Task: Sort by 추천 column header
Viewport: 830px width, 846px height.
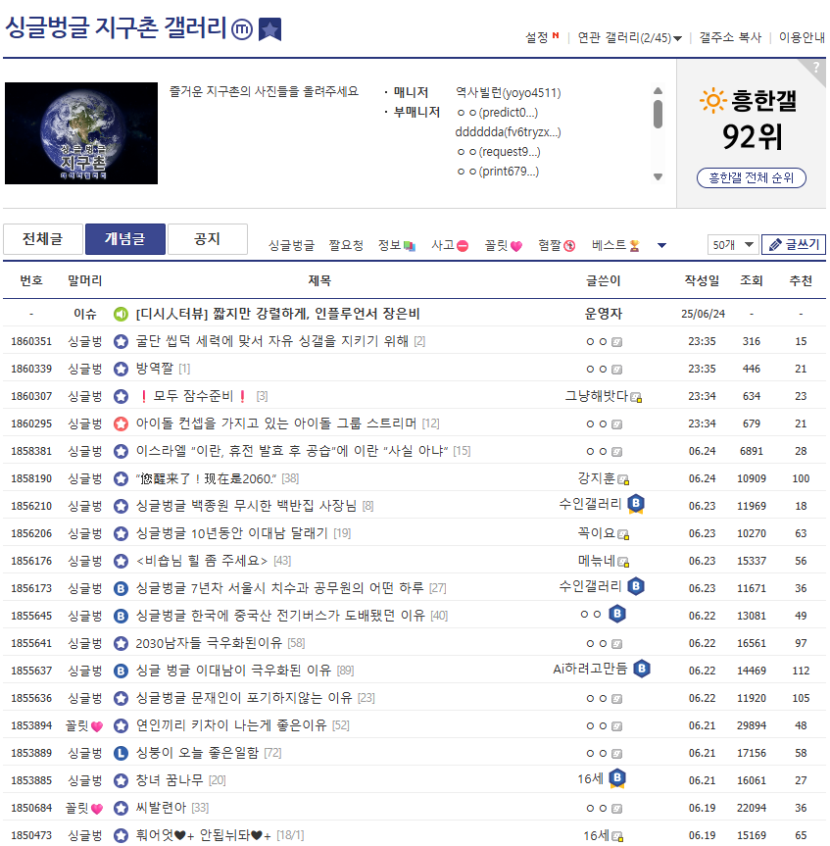Action: pyautogui.click(x=801, y=280)
